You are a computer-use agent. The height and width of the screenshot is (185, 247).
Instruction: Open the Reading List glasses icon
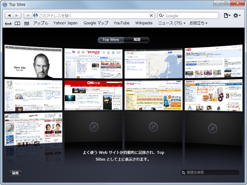pyautogui.click(x=8, y=23)
